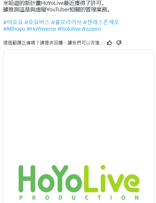Click the second line about management business
Viewport: 156px width, 203px height.
click(x=57, y=10)
